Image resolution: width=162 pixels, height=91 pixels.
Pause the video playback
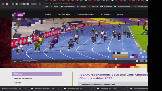[15, 61]
